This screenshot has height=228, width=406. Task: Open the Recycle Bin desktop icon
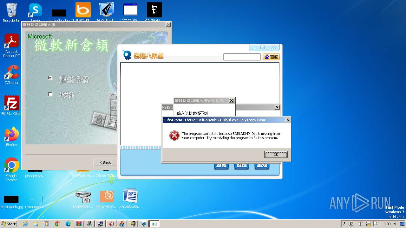click(11, 13)
